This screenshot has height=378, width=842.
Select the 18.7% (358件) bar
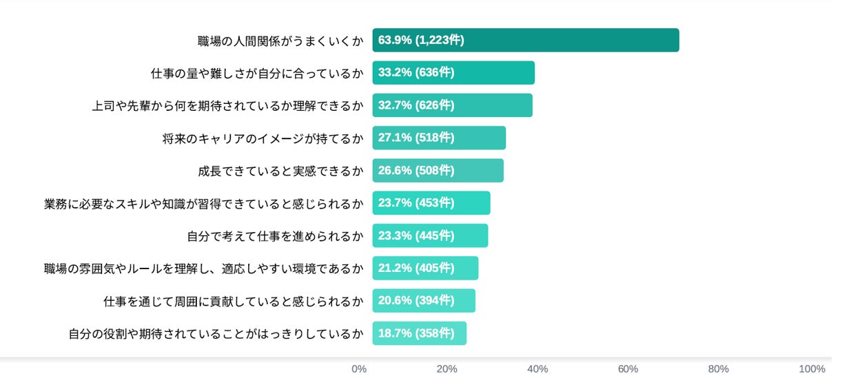click(x=419, y=333)
